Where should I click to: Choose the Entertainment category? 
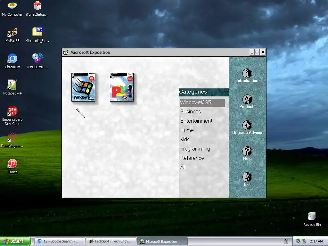196,121
